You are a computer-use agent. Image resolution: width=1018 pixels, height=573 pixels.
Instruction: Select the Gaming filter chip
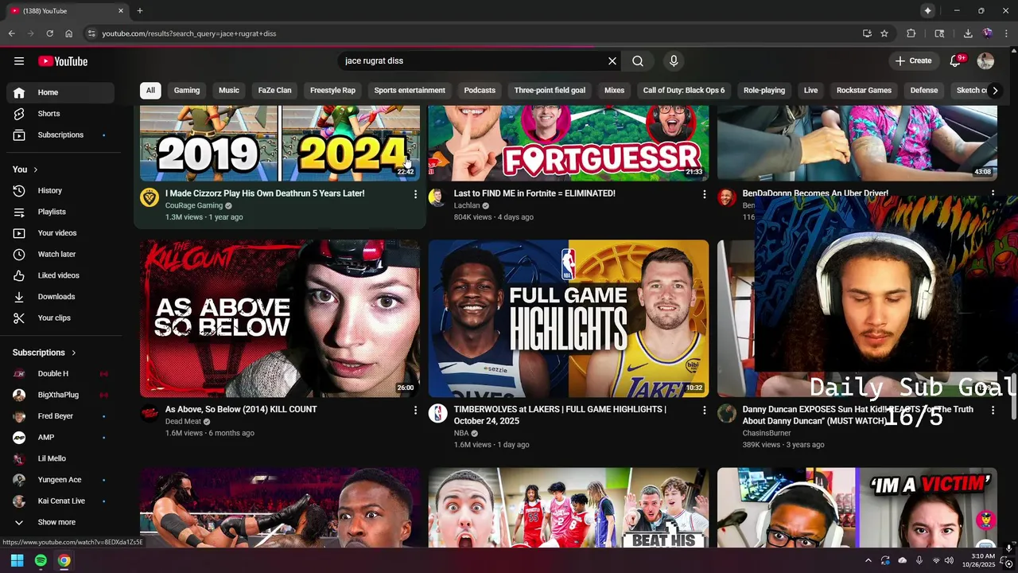(187, 91)
